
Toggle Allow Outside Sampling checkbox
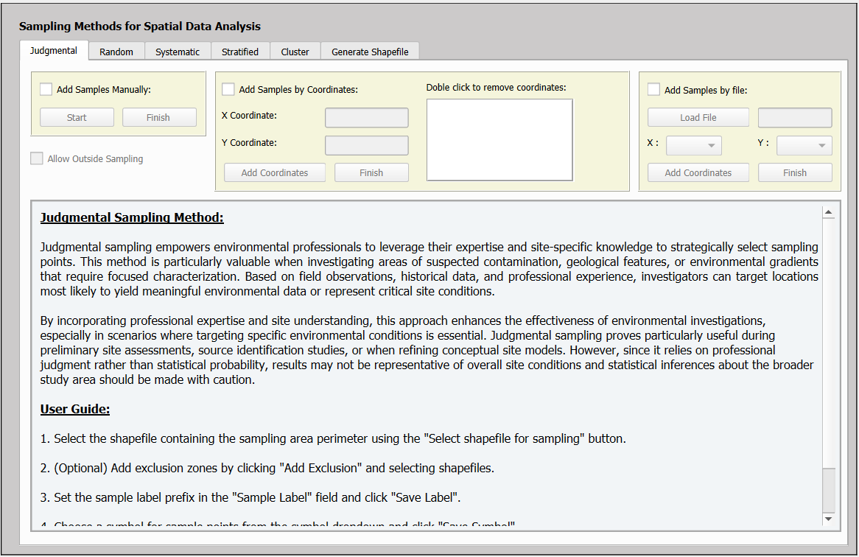click(x=37, y=158)
